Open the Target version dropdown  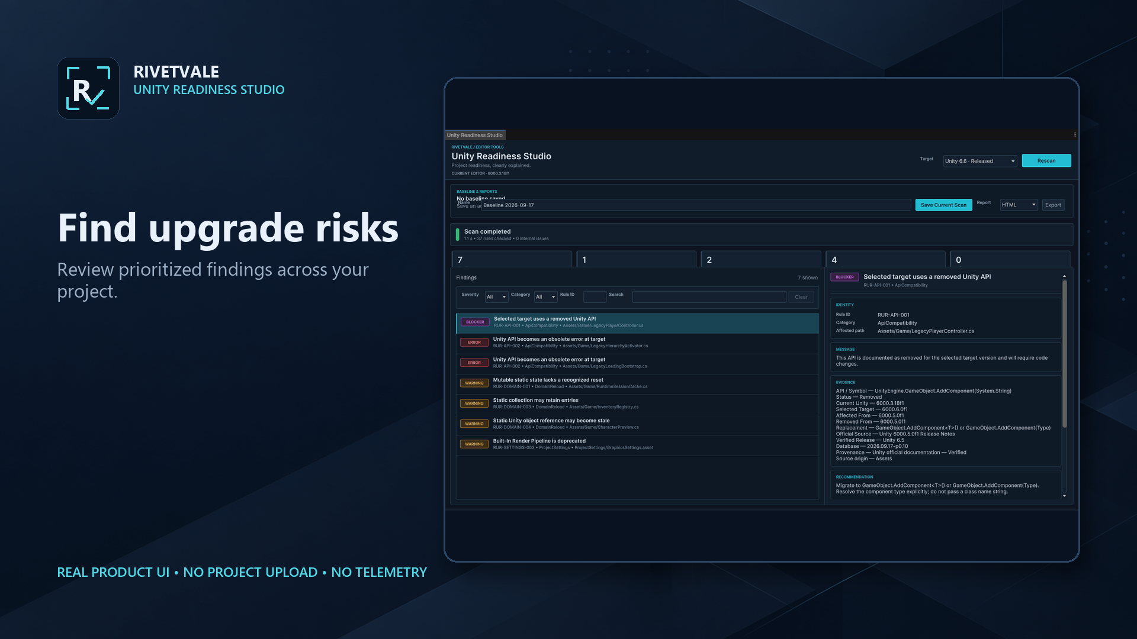(980, 161)
